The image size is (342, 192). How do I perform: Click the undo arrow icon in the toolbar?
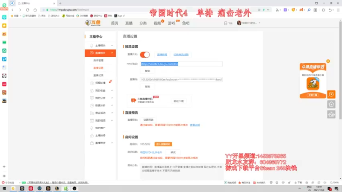330,10
